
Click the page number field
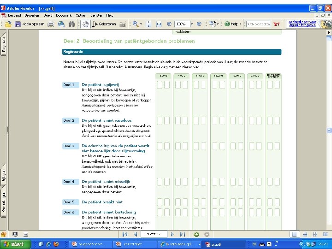click(154, 234)
